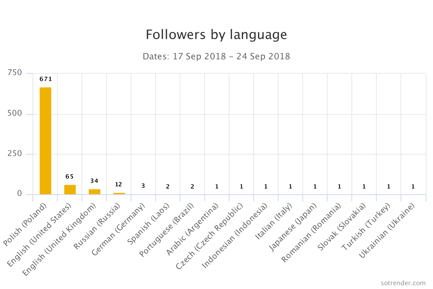Click the 500 y-axis label
The height and width of the screenshot is (289, 433).
pyautogui.click(x=15, y=113)
